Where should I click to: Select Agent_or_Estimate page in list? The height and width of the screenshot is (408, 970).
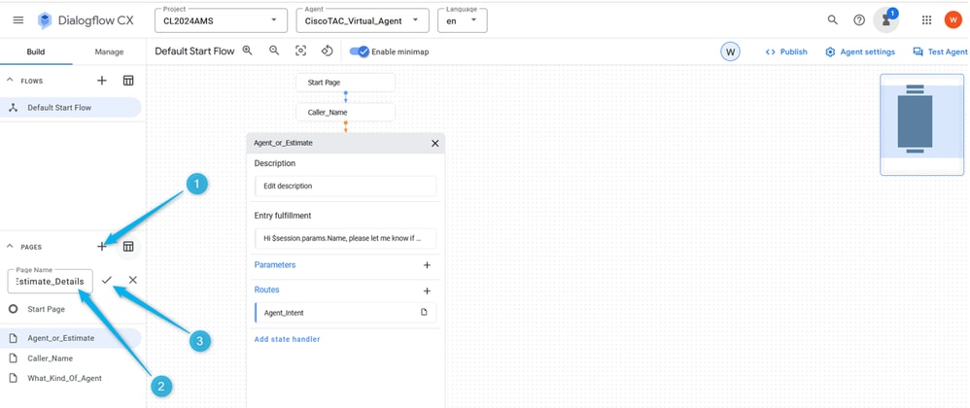(x=71, y=338)
